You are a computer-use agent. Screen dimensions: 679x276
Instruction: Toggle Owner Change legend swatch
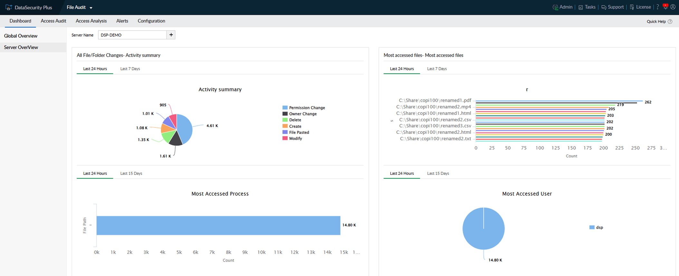(x=285, y=114)
